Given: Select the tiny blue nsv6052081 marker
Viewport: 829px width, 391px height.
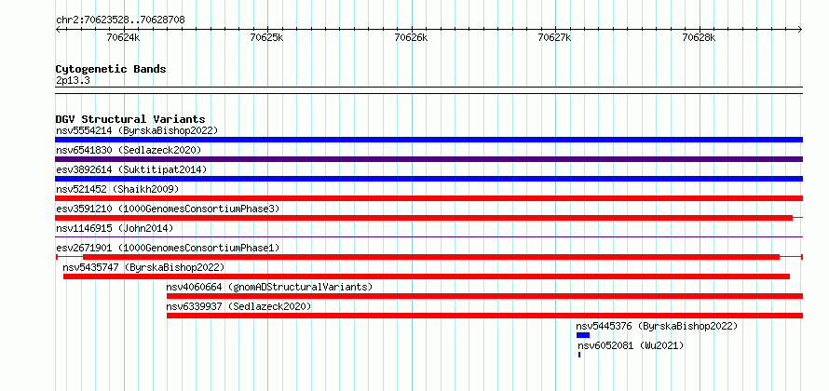Looking at the screenshot, I should click(x=579, y=355).
